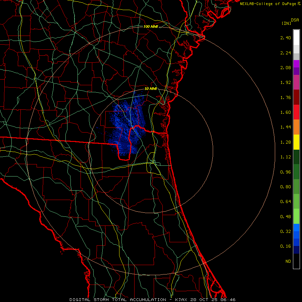Select the 1.12 legend value

click(x=286, y=157)
